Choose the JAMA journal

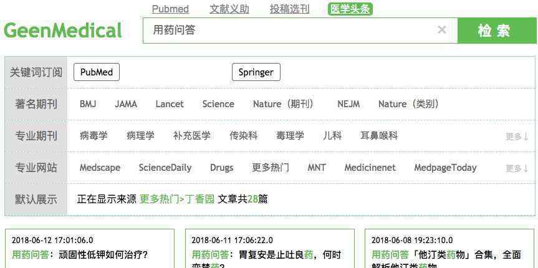(125, 104)
